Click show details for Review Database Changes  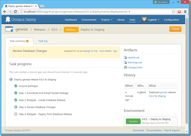[x=105, y=51]
